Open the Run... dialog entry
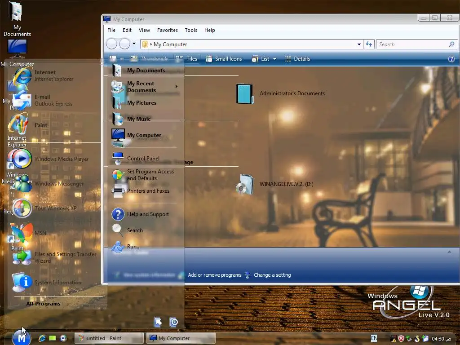460x345 pixels. click(126, 247)
